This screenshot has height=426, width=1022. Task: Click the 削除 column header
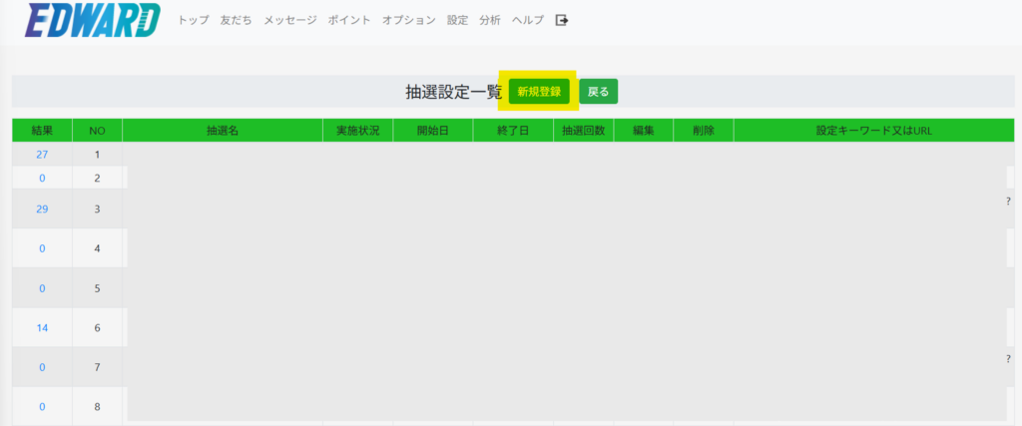[x=704, y=131]
